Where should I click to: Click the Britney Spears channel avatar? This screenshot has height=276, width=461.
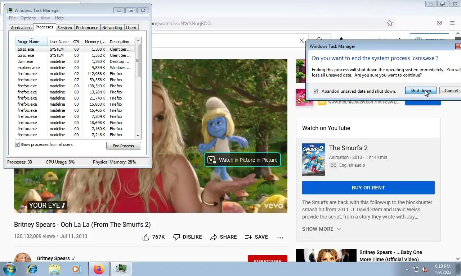point(23,257)
